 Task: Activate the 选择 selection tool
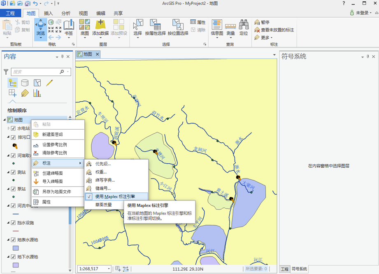[138, 27]
